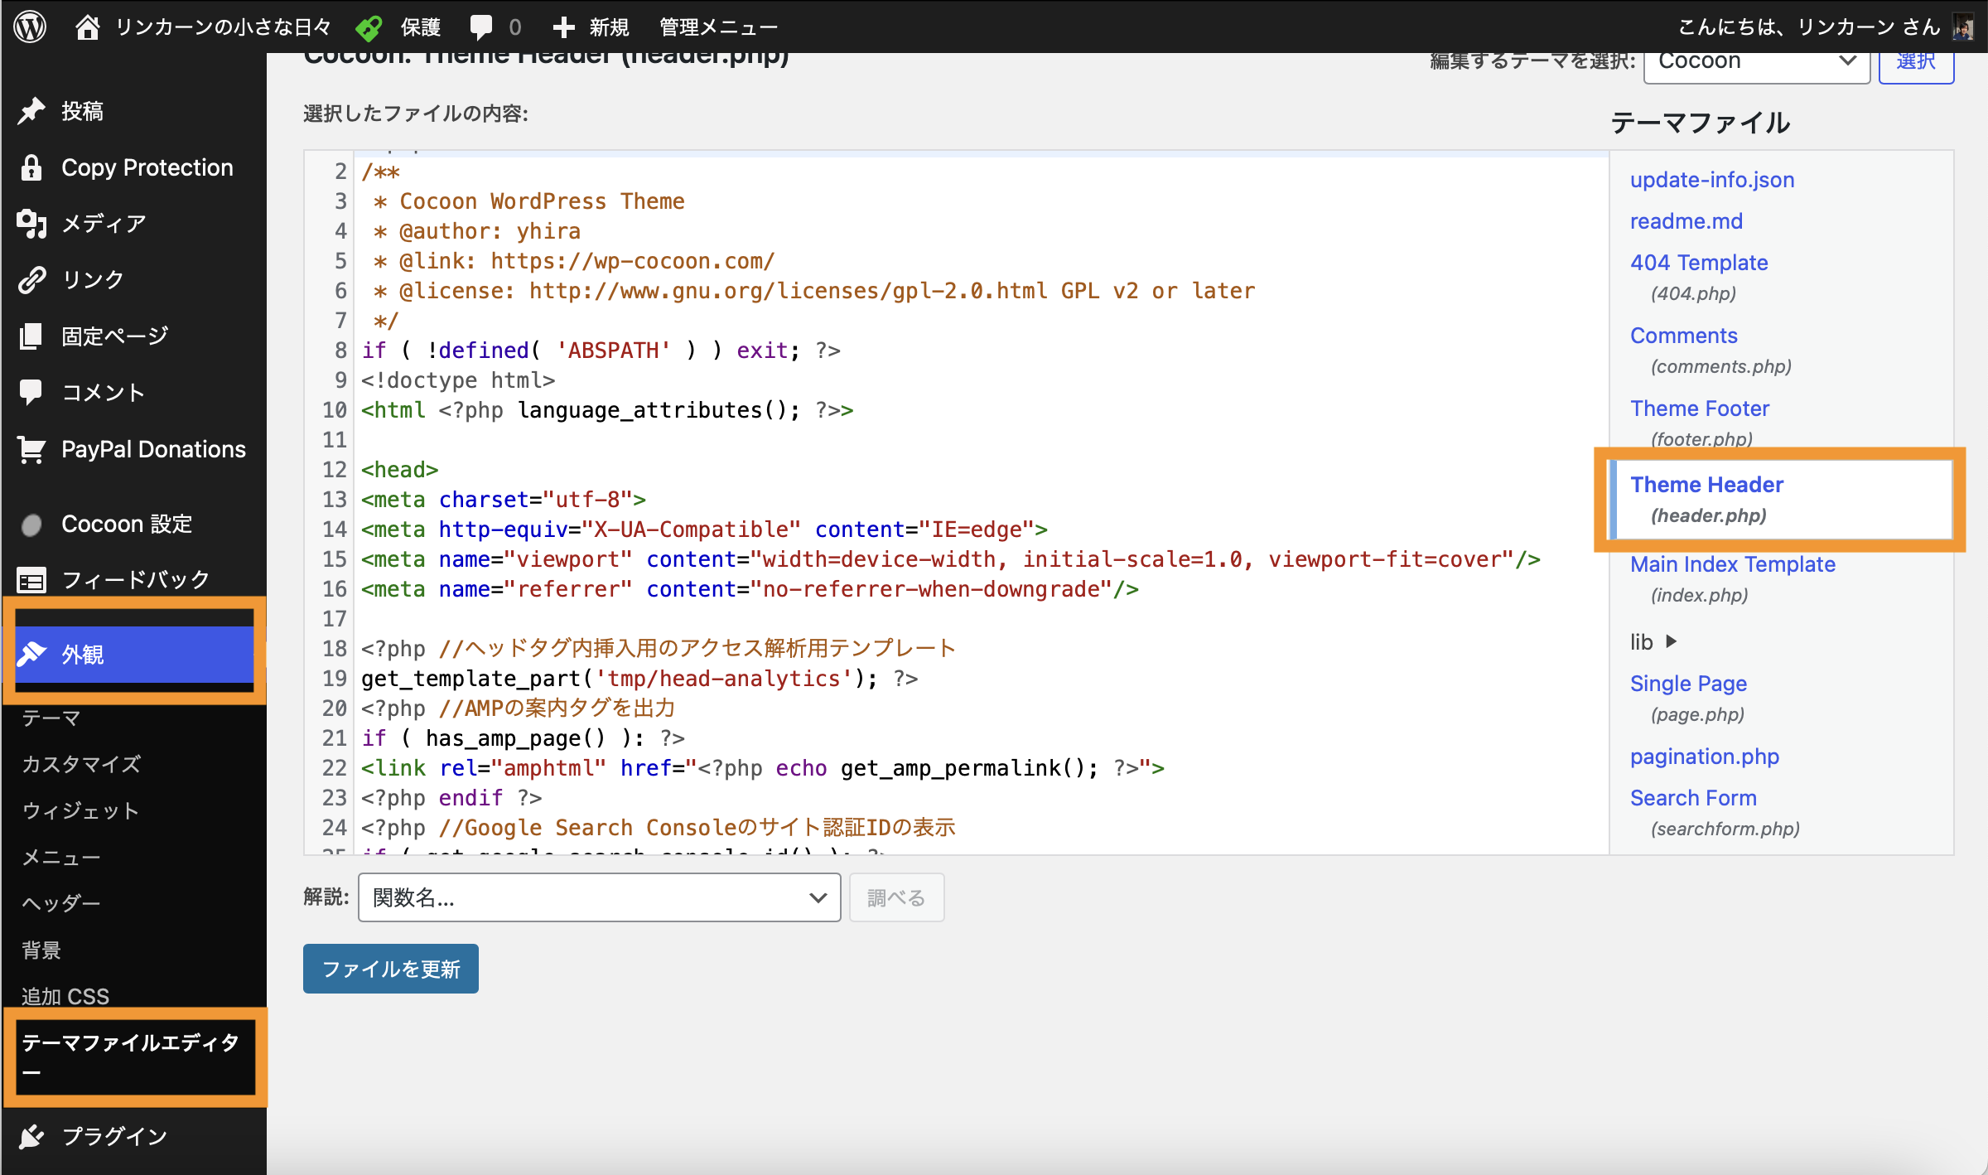Open the comments bubble in the admin bar
1988x1175 pixels.
pyautogui.click(x=480, y=27)
